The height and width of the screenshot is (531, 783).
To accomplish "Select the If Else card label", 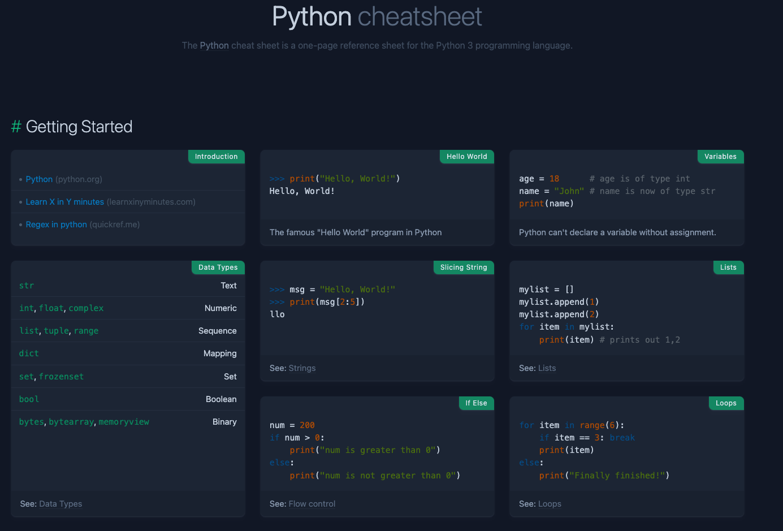I will 476,403.
